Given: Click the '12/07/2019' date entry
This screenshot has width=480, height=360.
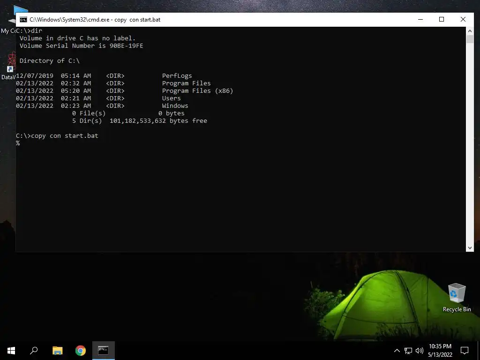Looking at the screenshot, I should click(x=35, y=75).
